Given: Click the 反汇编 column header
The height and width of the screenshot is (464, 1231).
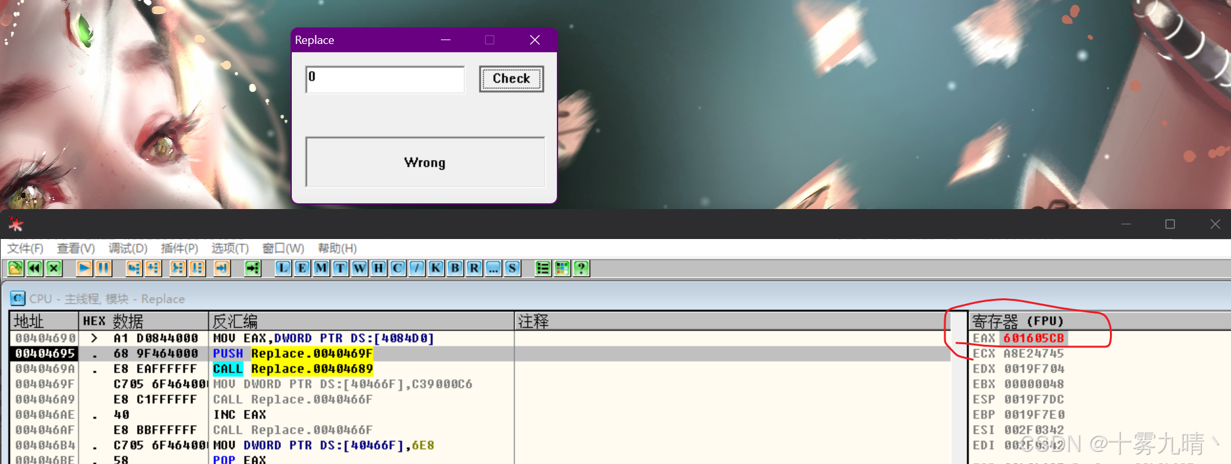Looking at the screenshot, I should 361,321.
